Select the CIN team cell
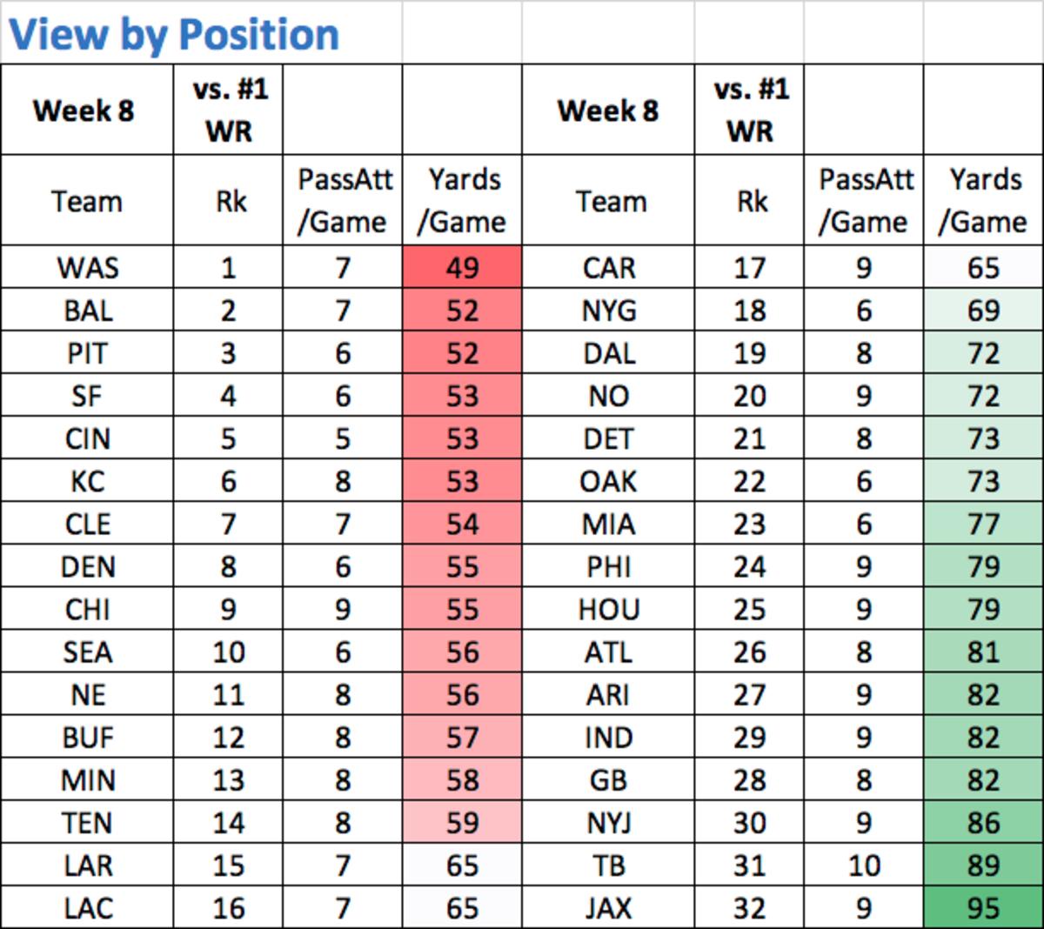Image resolution: width=1044 pixels, height=929 pixels. point(87,438)
